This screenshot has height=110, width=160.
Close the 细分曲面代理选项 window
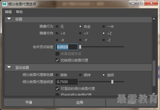pyautogui.click(x=151, y=3)
